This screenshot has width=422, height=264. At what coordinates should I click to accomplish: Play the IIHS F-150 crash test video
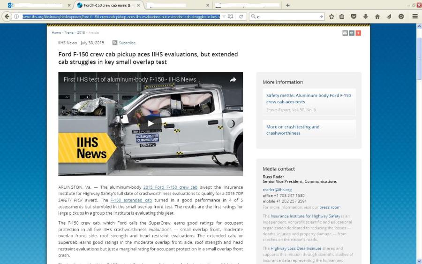coord(151,124)
